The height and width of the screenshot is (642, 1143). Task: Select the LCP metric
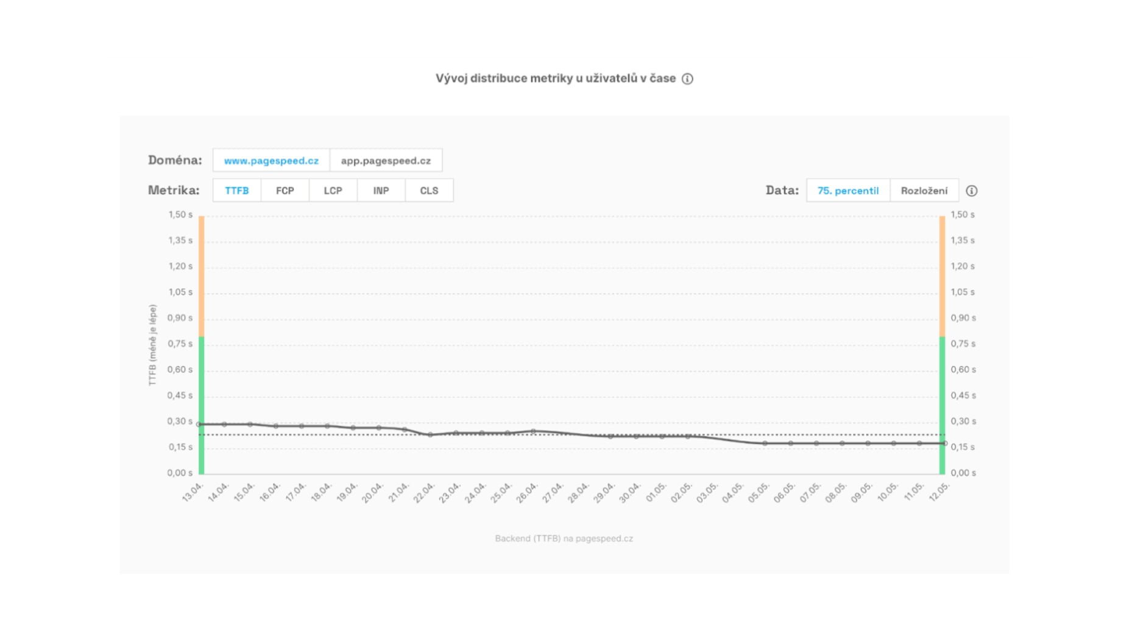tap(333, 190)
